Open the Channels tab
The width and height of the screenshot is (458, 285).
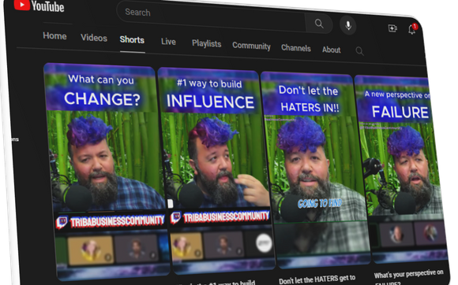[295, 48]
